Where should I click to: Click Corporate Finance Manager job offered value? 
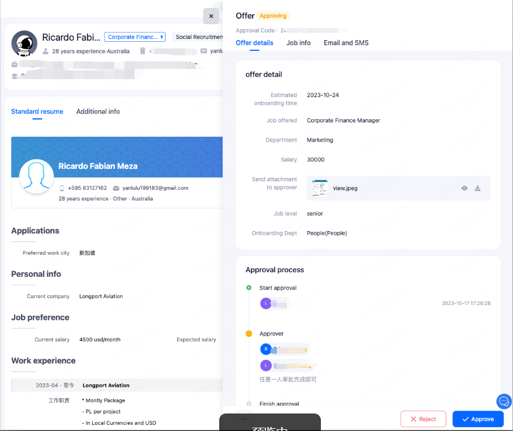(343, 120)
